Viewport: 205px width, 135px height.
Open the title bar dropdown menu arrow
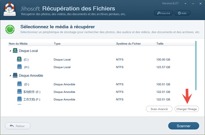pyautogui.click(x=185, y=4)
